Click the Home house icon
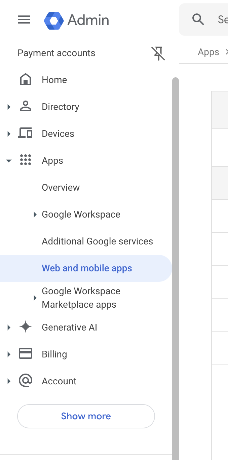The image size is (228, 460). [26, 80]
